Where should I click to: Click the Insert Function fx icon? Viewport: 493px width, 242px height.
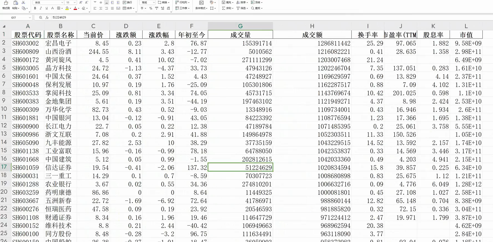(x=47, y=17)
